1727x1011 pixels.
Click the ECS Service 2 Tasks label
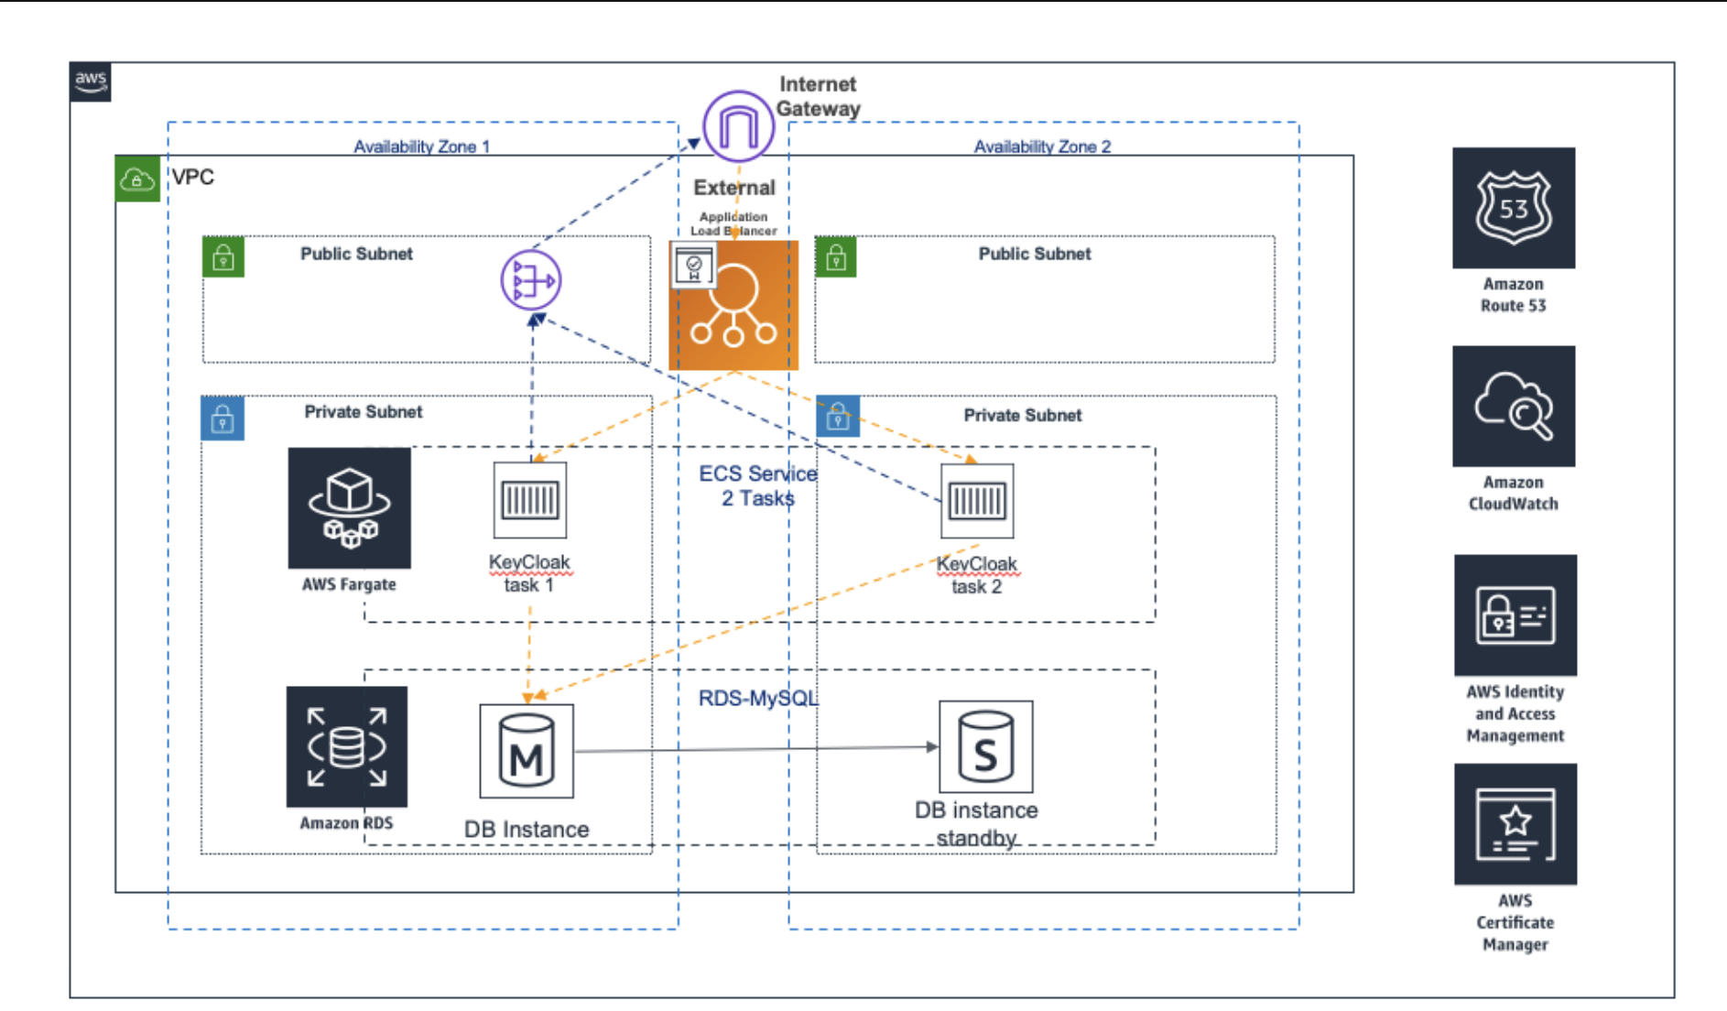(x=757, y=486)
